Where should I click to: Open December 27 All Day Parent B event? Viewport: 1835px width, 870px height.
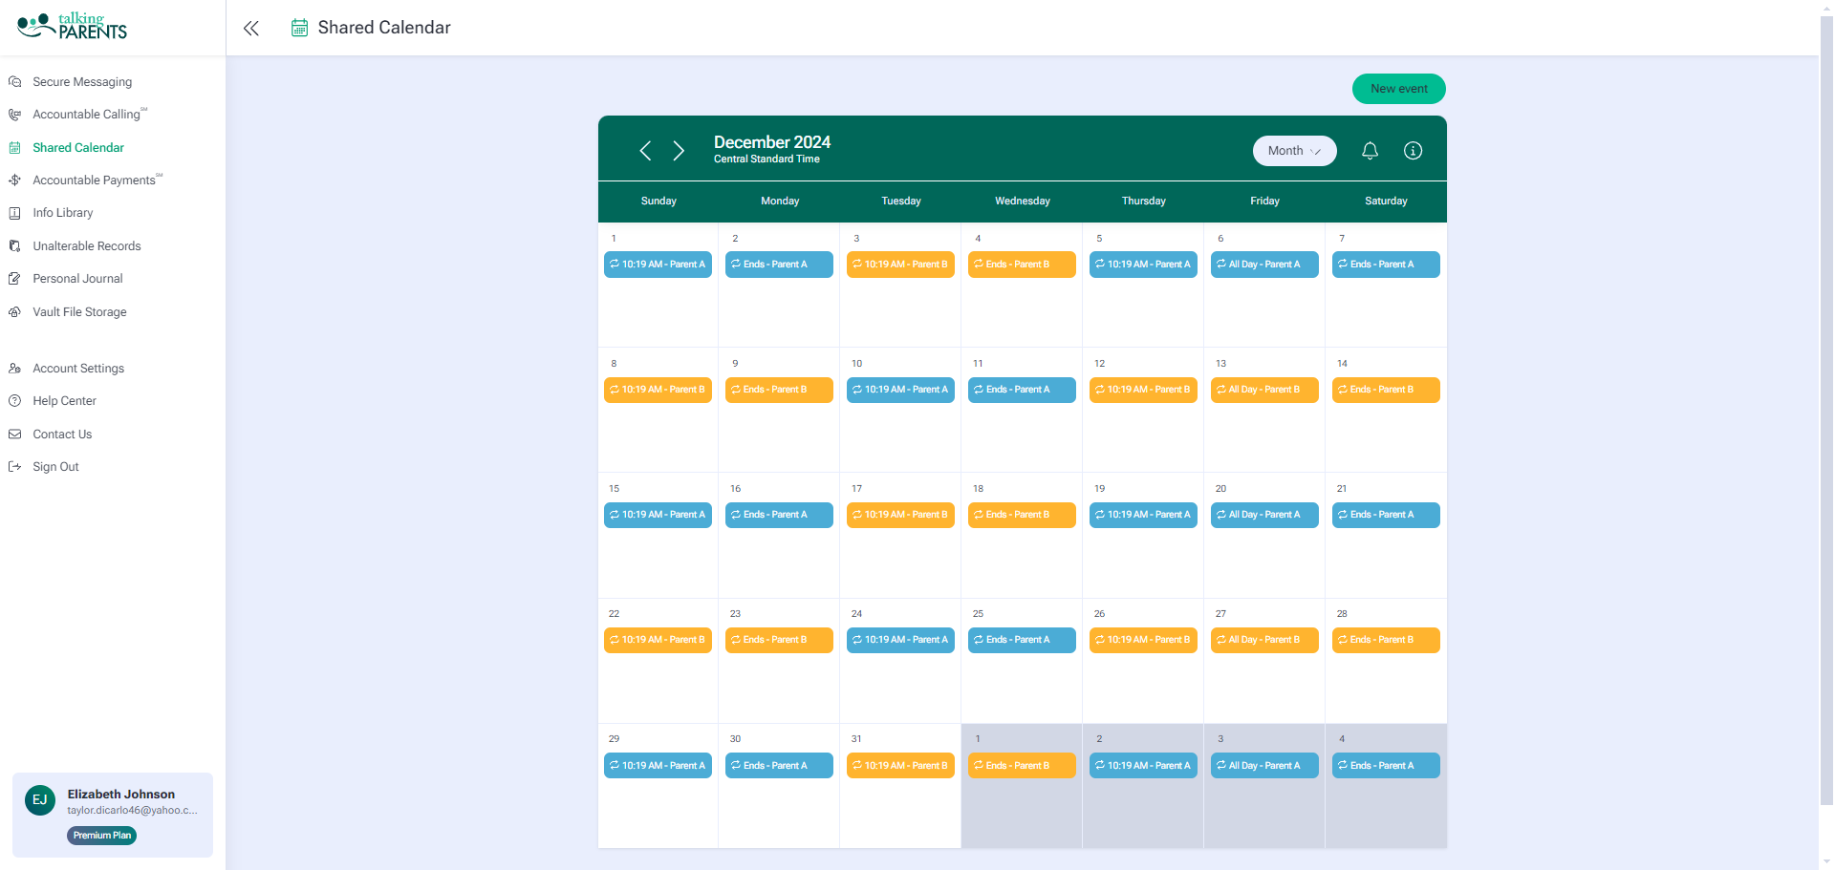tap(1264, 640)
